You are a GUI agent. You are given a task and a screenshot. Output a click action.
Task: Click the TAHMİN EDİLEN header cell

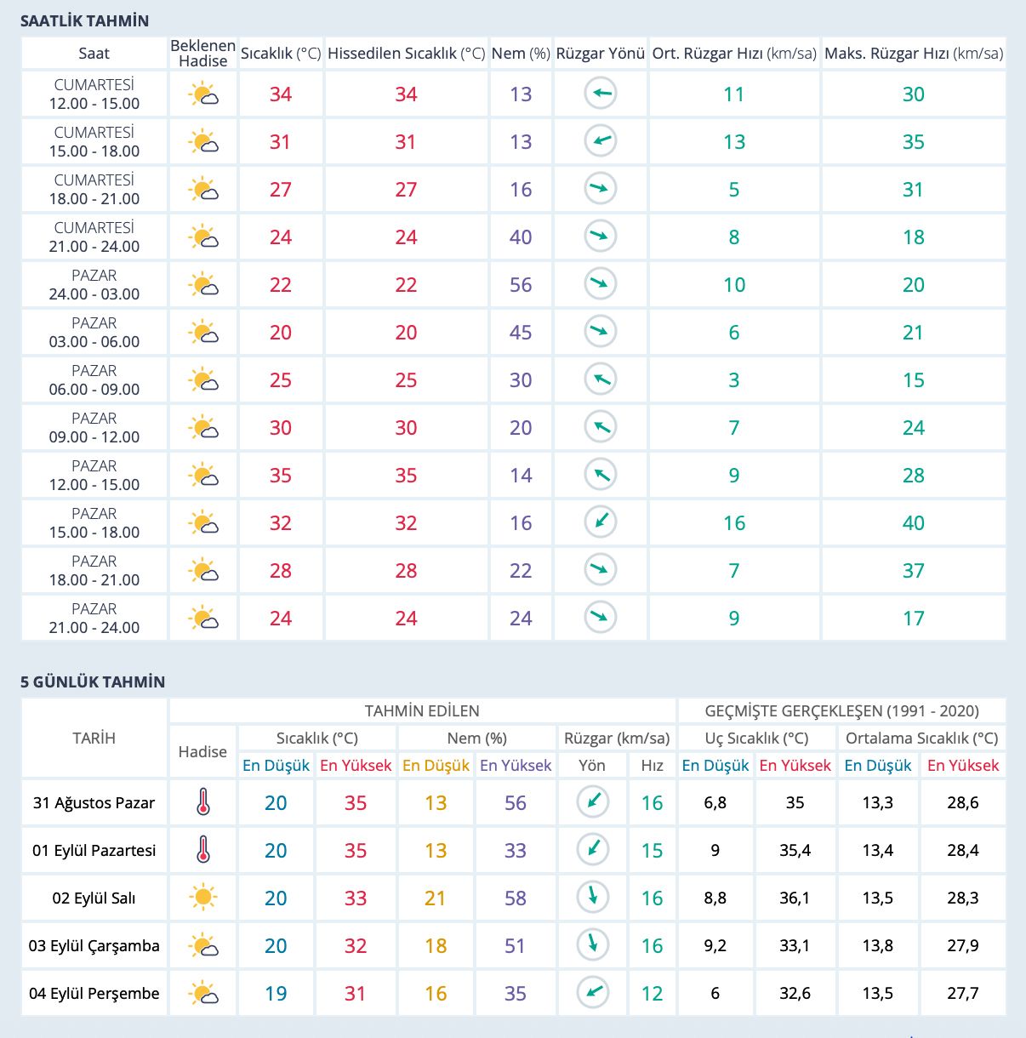click(422, 710)
